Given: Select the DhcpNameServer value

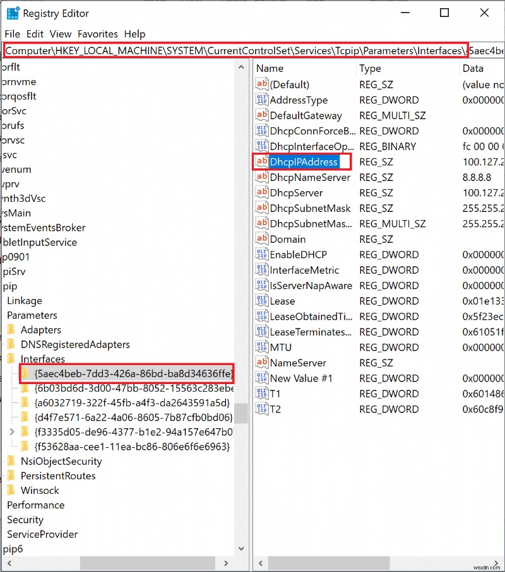Looking at the screenshot, I should 309,177.
